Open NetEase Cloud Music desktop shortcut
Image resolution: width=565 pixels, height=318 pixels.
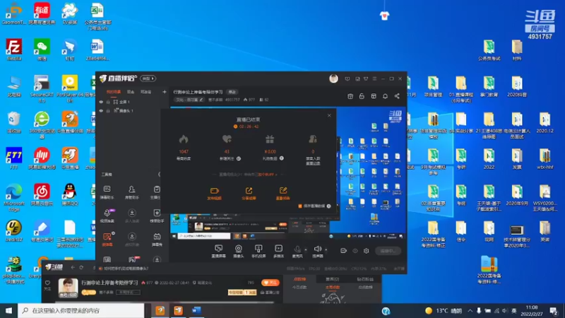42,195
